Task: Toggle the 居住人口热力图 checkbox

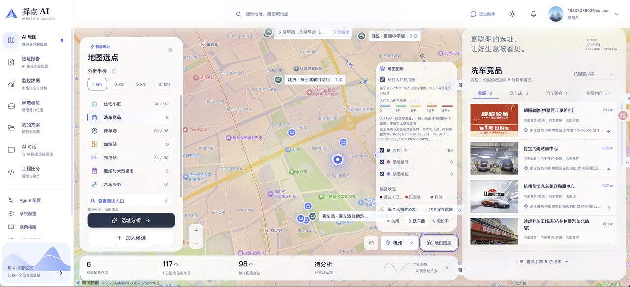Action: tap(382, 79)
